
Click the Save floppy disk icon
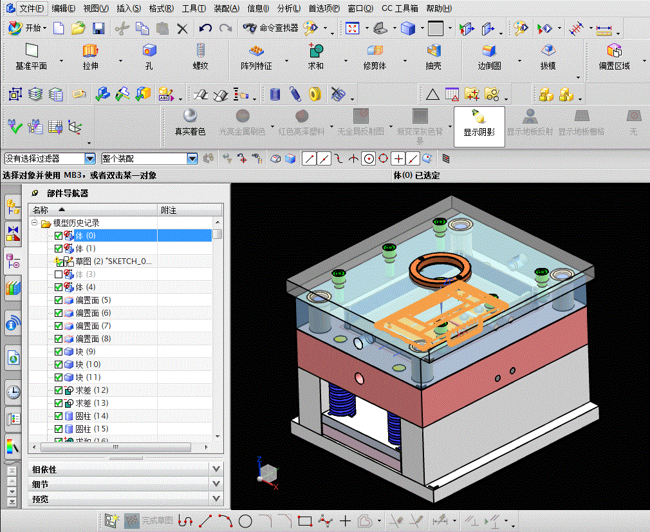pyautogui.click(x=98, y=28)
